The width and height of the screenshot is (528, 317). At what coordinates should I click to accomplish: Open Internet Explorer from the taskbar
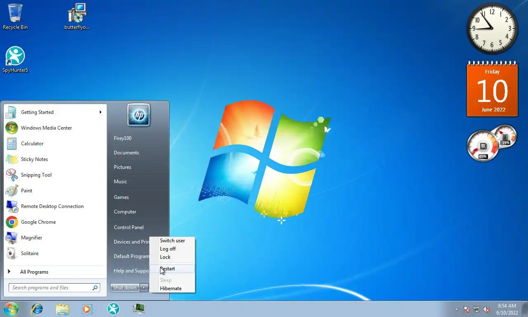(x=37, y=309)
